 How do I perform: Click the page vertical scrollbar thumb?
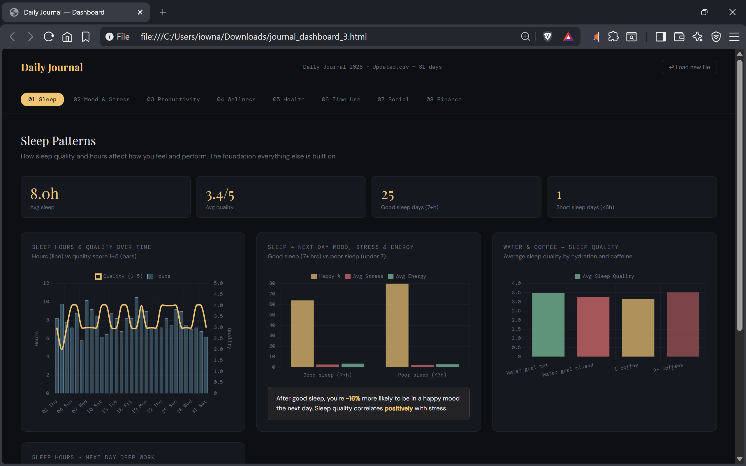[x=740, y=195]
